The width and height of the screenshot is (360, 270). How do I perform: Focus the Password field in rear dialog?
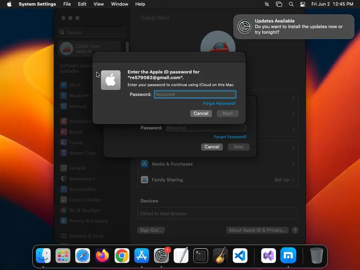tap(206, 128)
